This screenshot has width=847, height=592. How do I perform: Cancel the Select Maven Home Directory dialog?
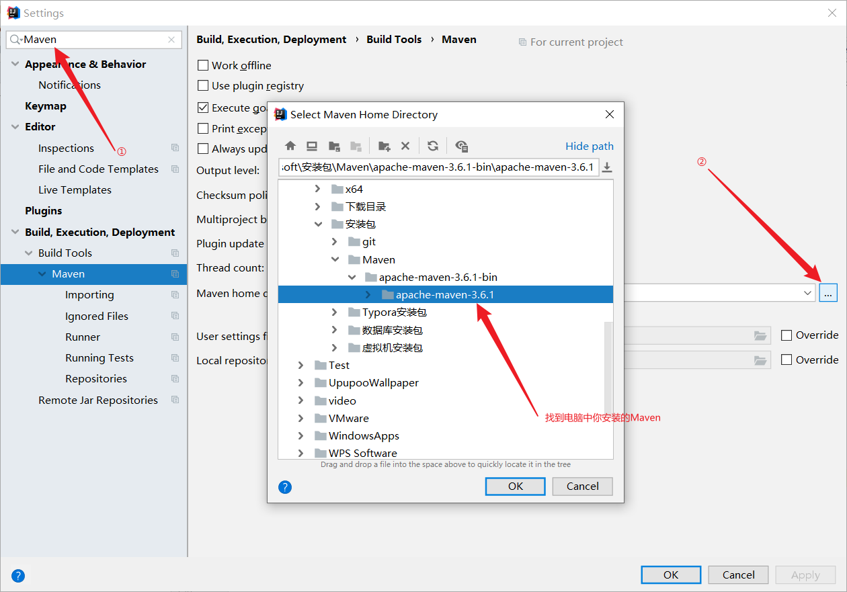point(583,487)
